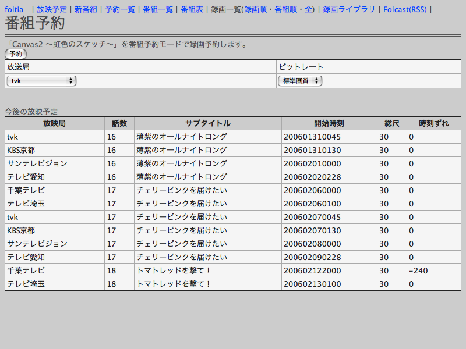
Task: Select 番組順 sorting link
Action: coord(286,9)
